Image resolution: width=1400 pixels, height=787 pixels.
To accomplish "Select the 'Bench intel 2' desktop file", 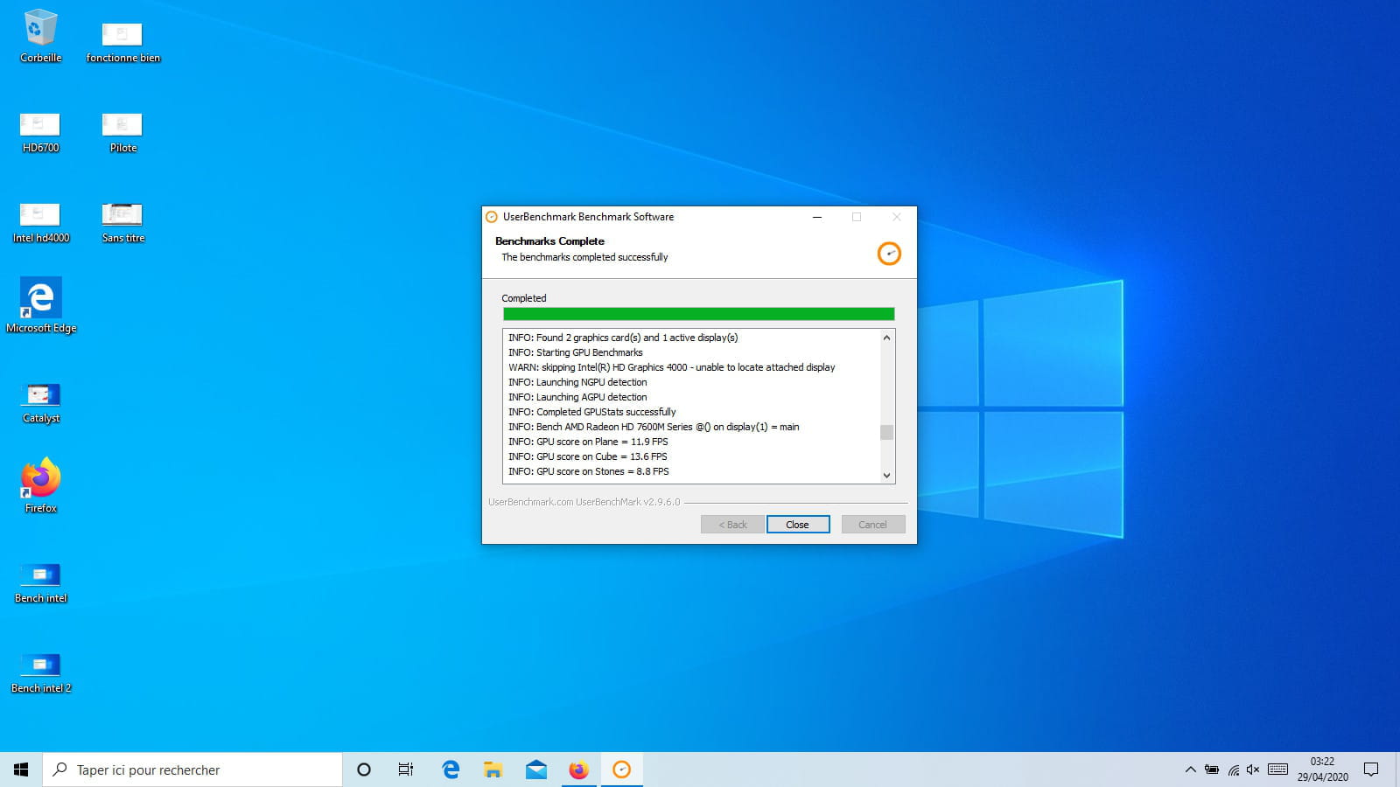I will click(40, 672).
